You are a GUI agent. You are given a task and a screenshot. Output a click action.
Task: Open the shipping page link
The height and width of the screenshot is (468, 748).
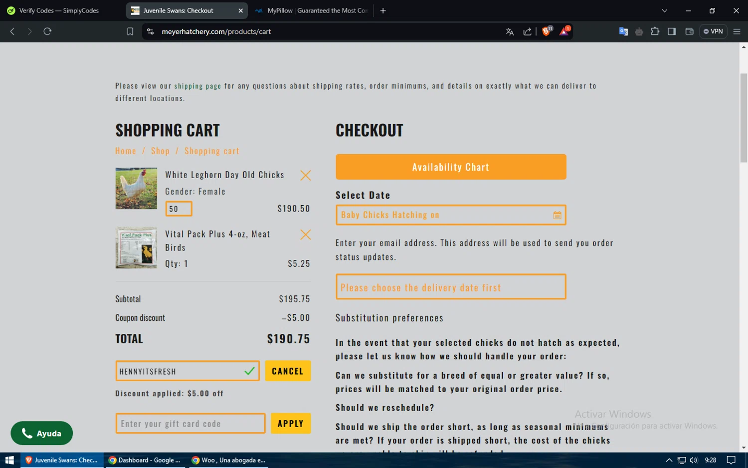197,86
